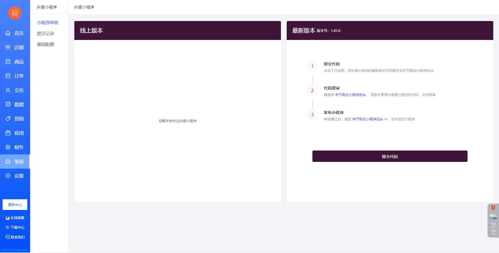Click the 联系我们 chat icon
The image size is (499, 253).
coord(8,237)
